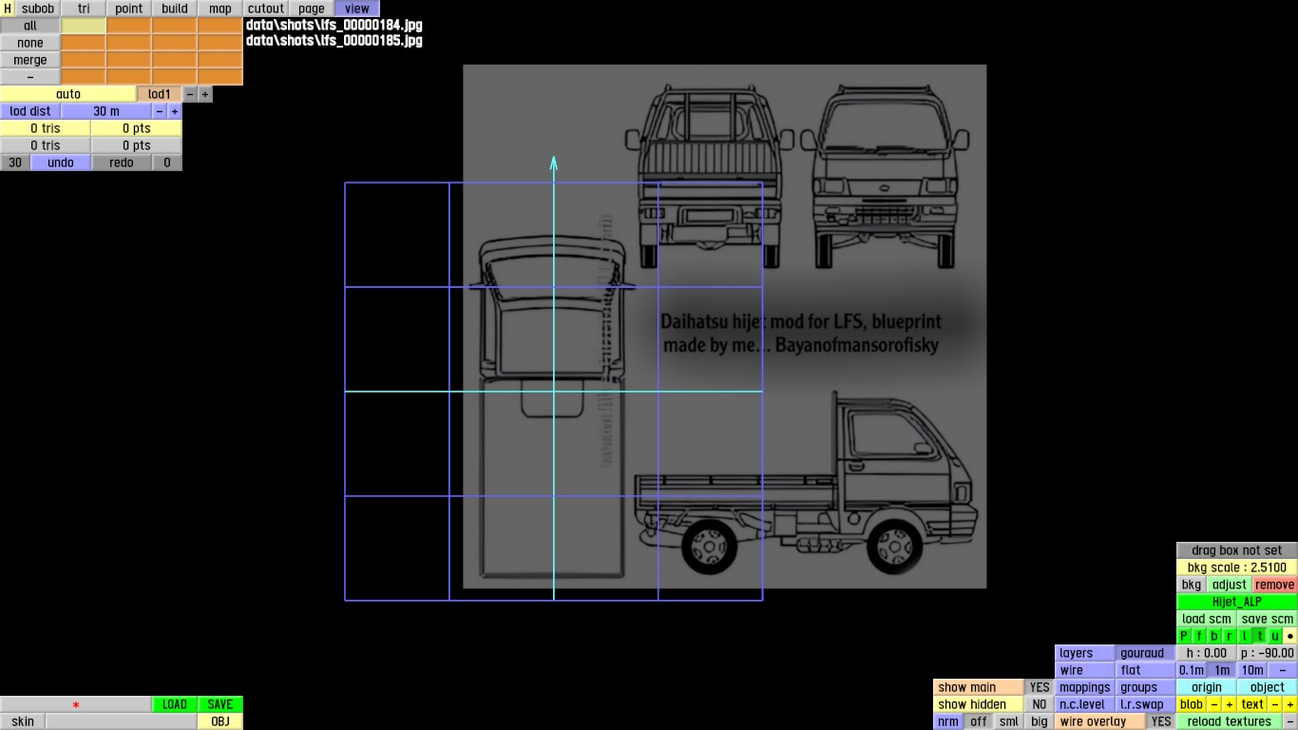
Task: Open the map tab
Action: (x=220, y=9)
